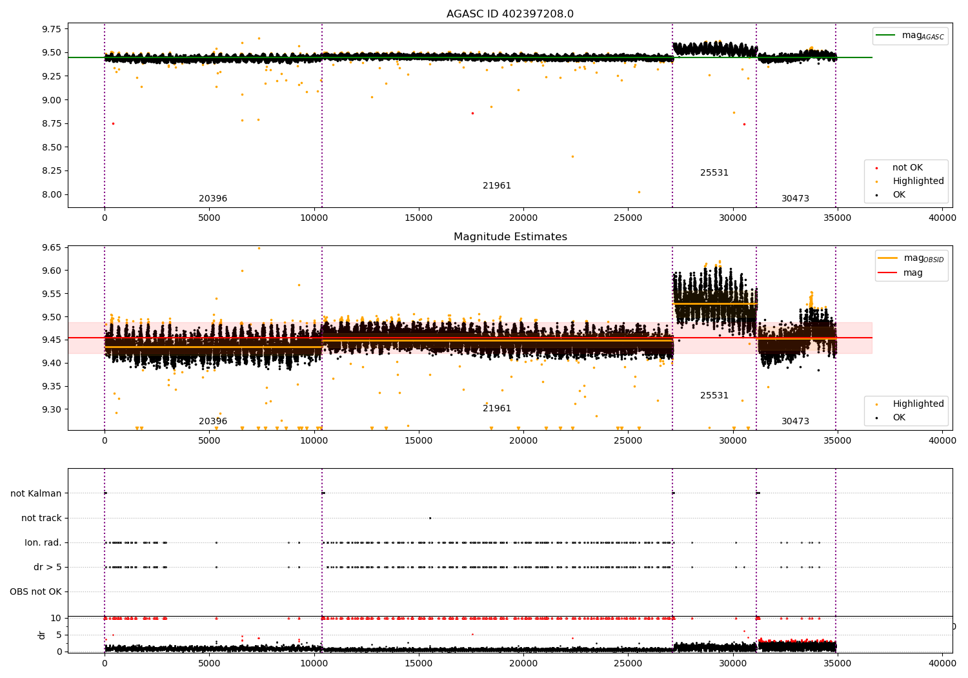Screen dimensions: 968x678
Task: Click the 'not track' row label
Action: pyautogui.click(x=41, y=518)
